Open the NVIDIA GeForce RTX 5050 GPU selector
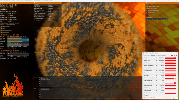Viewport: 179px width, 100px height. click(153, 98)
